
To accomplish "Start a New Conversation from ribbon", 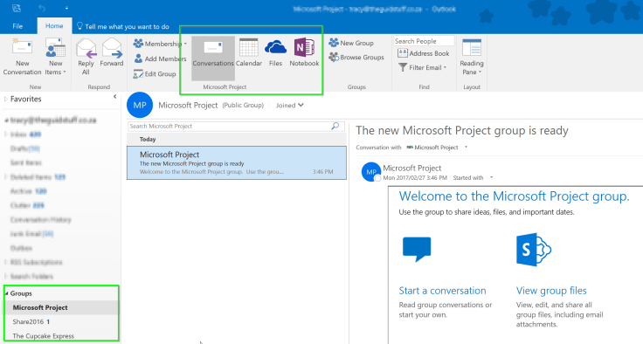I will tap(22, 57).
